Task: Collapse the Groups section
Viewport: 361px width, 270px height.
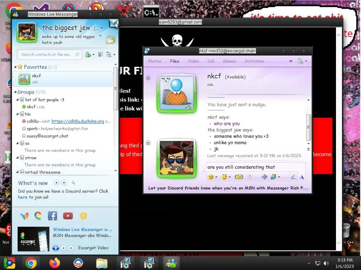Action: pos(15,92)
